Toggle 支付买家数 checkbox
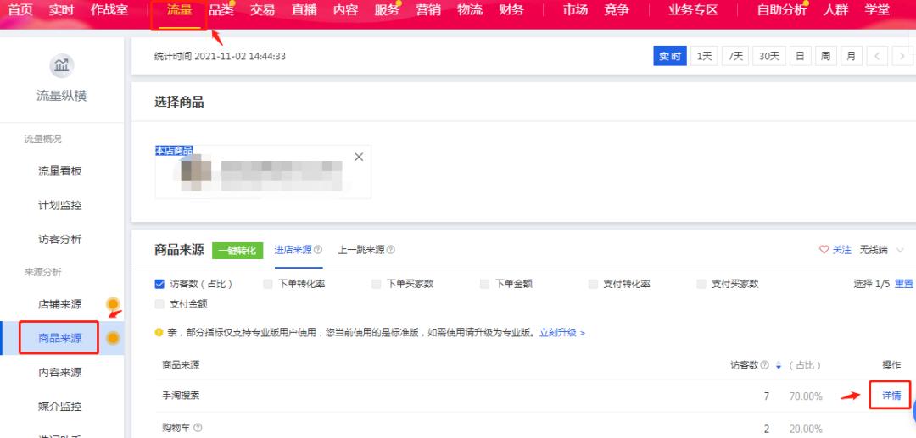Image resolution: width=916 pixels, height=438 pixels. tap(701, 284)
